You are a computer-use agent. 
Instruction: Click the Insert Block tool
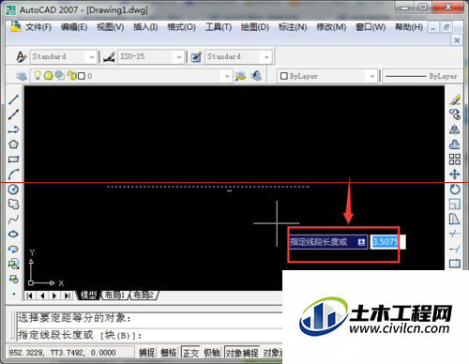(x=13, y=264)
